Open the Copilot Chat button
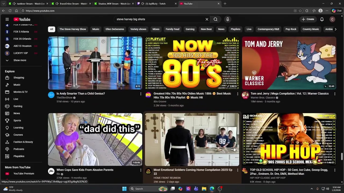This screenshot has height=193, width=344. click(x=336, y=11)
